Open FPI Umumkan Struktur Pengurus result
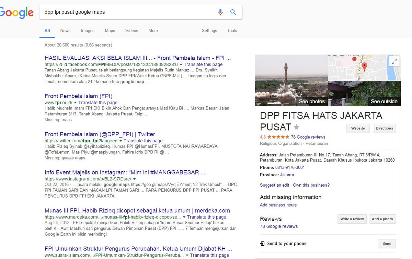The width and height of the screenshot is (412, 259). click(138, 249)
